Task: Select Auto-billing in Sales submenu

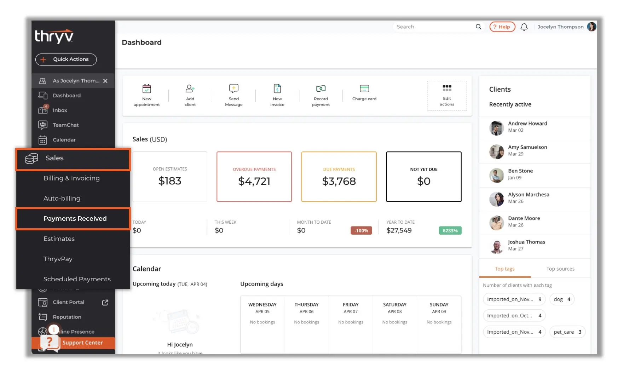Action: pyautogui.click(x=62, y=199)
